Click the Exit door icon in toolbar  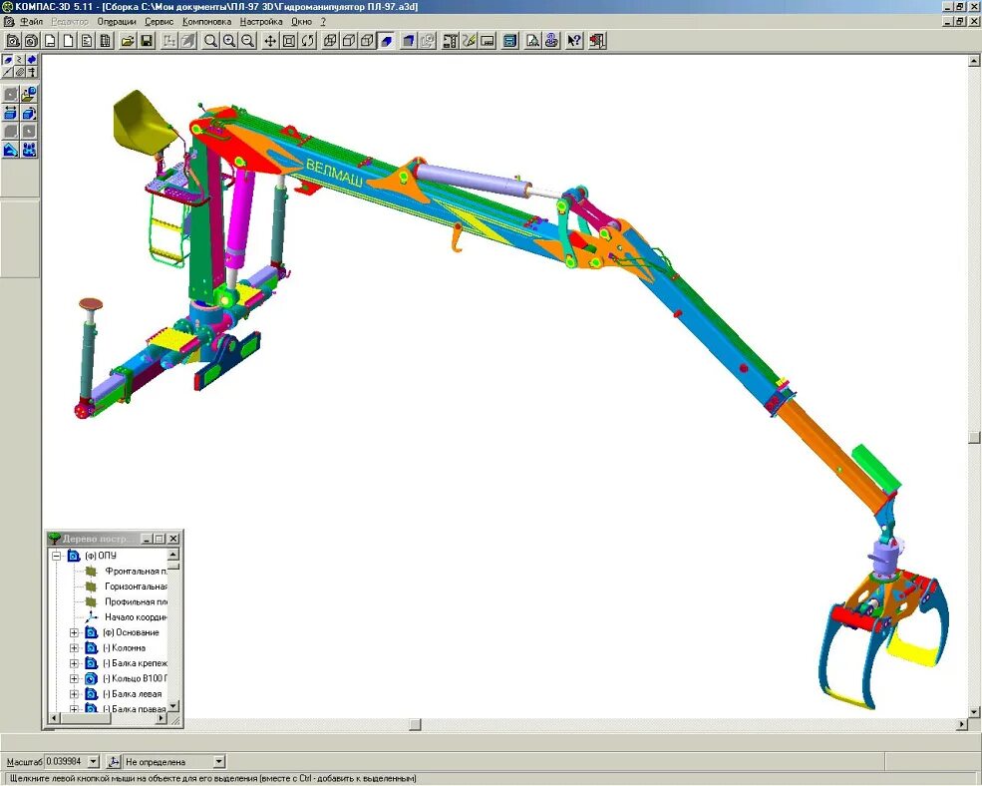click(597, 41)
